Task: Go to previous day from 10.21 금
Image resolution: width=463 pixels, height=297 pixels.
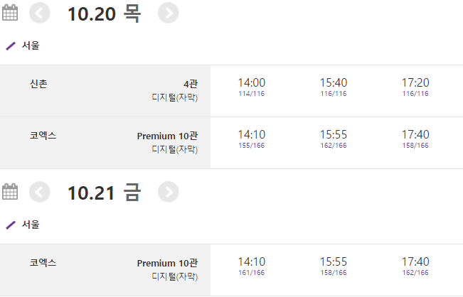Action: tap(41, 192)
